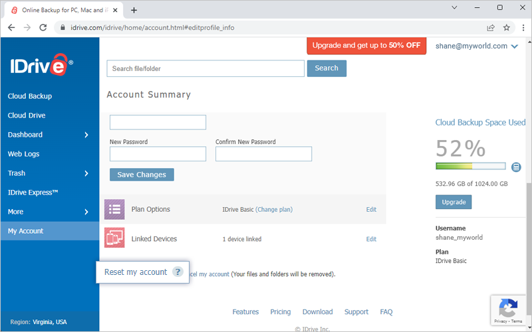This screenshot has height=332, width=532.
Task: Click the reCAPTCHA badge
Action: point(508,309)
